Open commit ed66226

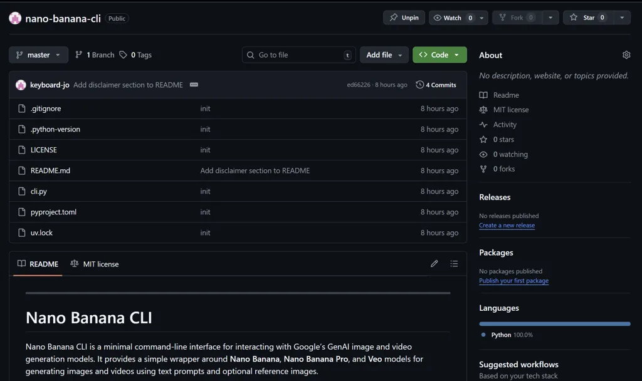pyautogui.click(x=358, y=85)
